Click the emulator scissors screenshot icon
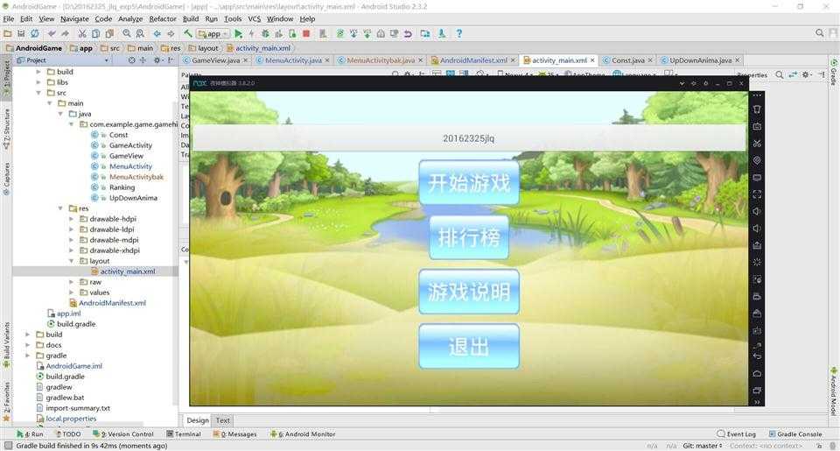Viewport: 840px width, 451px height. pos(756,144)
